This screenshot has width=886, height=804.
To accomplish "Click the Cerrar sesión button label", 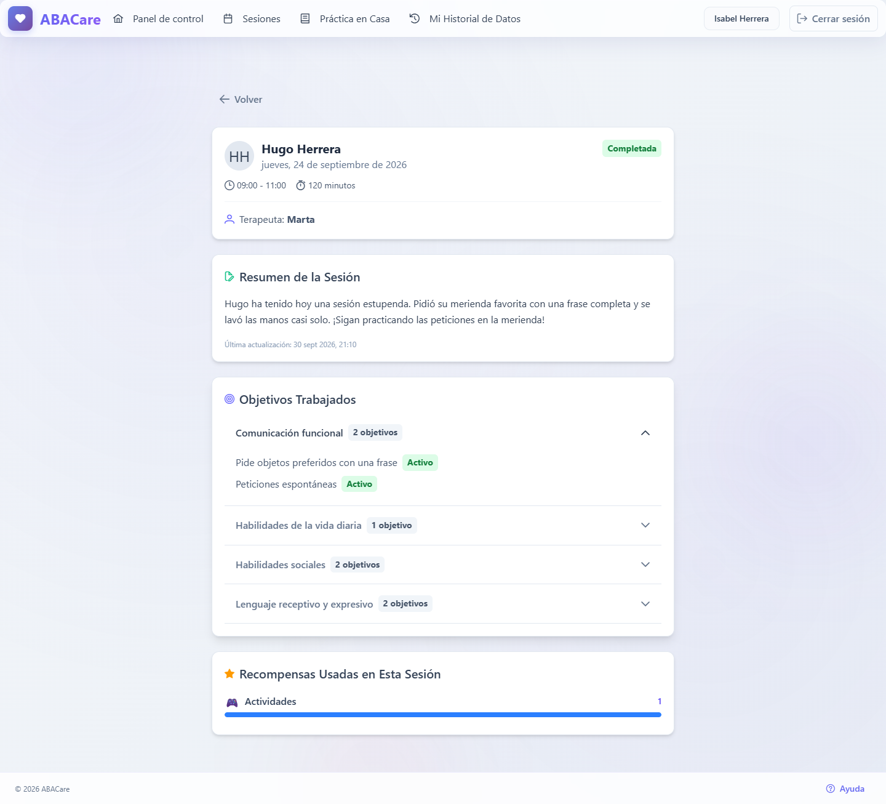I will (x=840, y=18).
